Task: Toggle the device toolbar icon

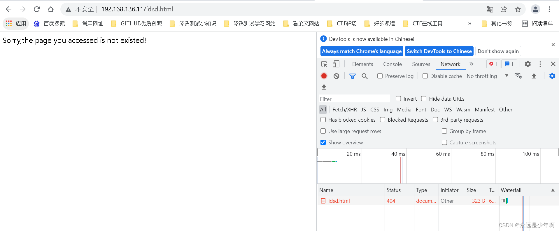Action: 336,64
